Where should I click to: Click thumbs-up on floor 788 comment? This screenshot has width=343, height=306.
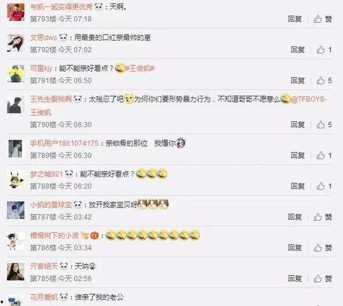pos(320,186)
